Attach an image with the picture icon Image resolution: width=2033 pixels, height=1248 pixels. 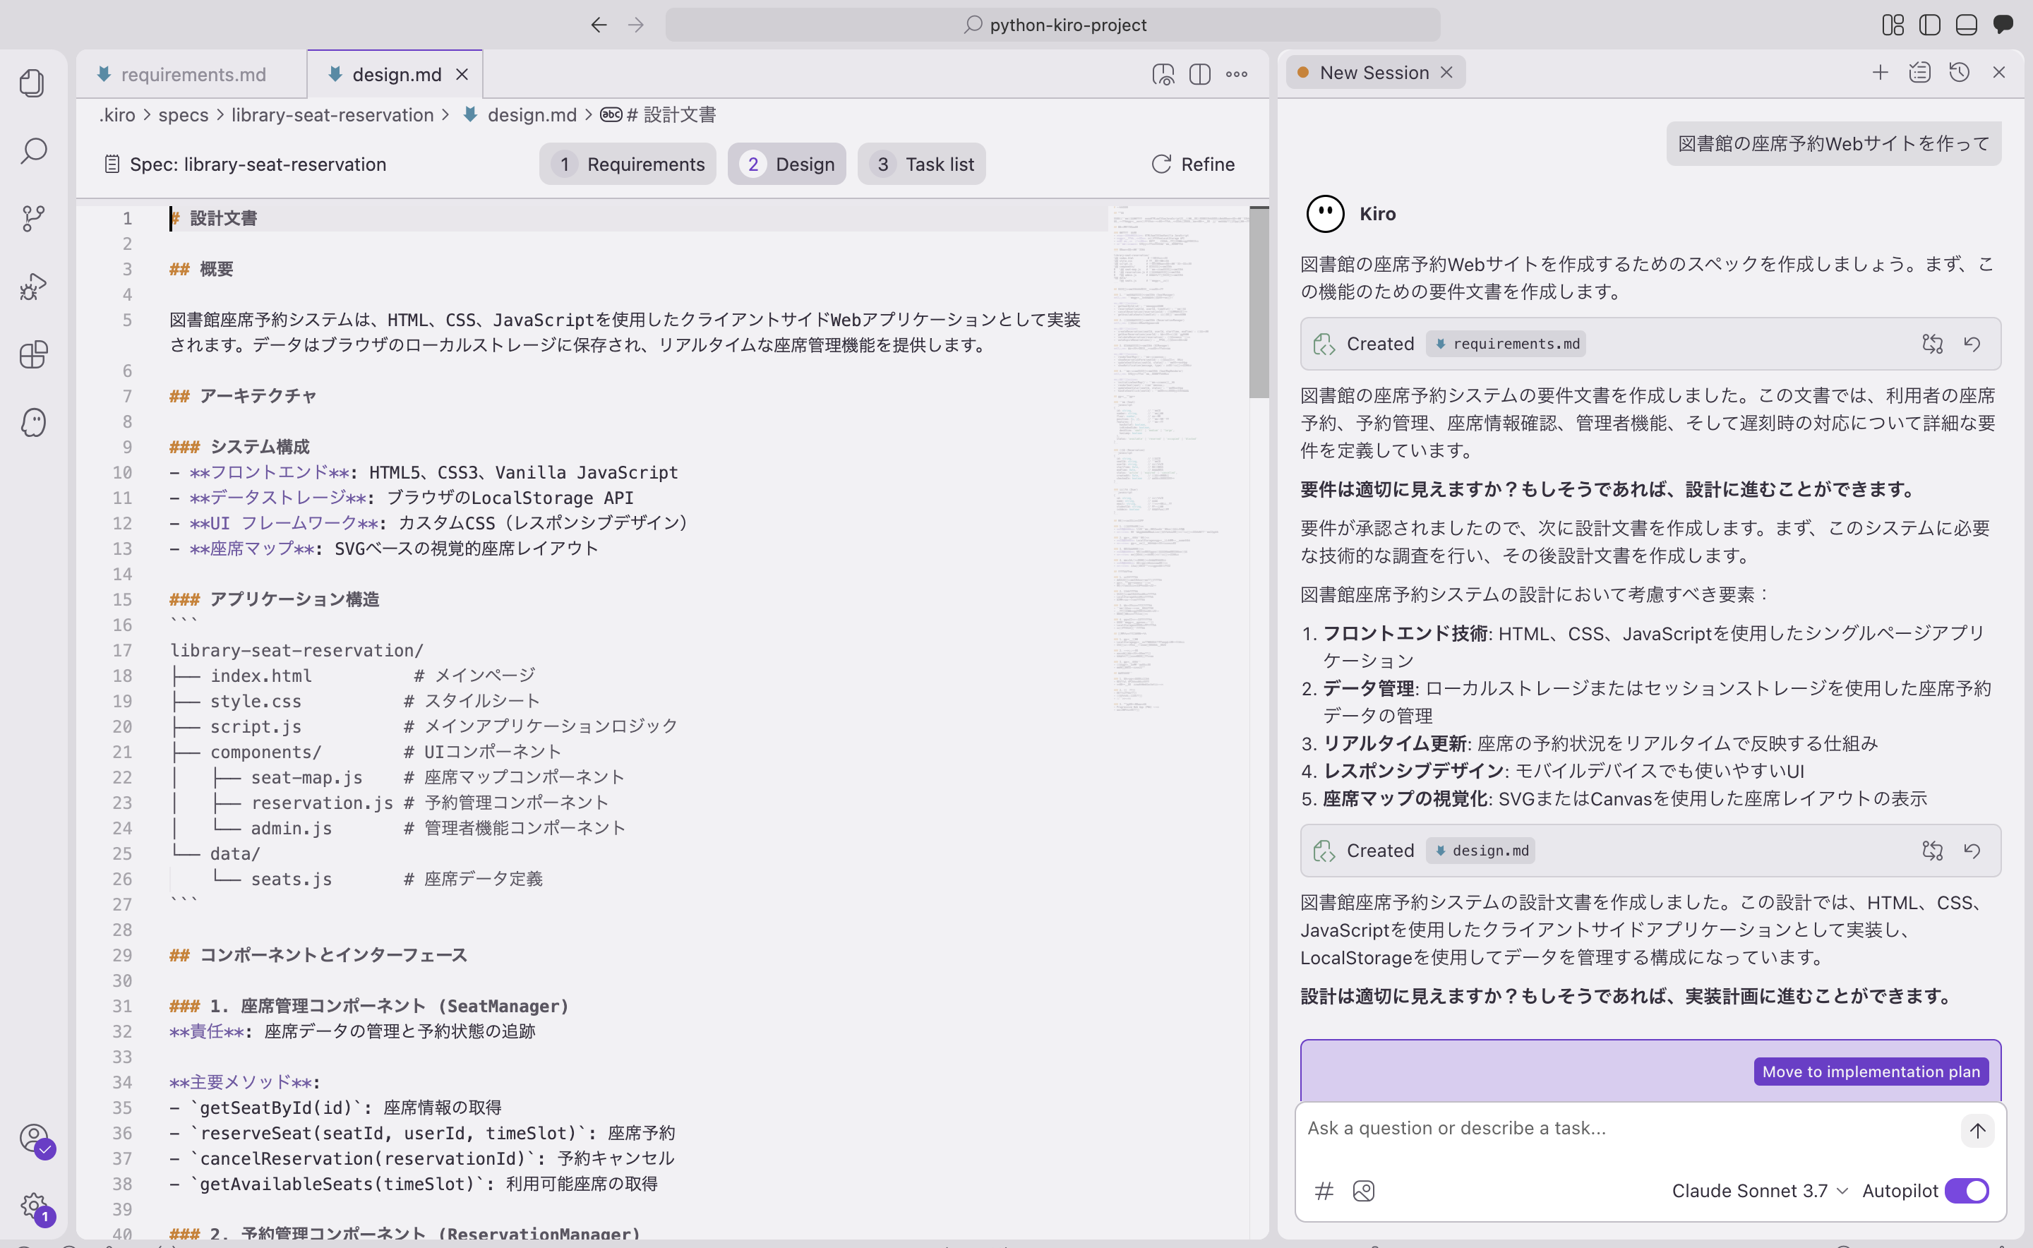(1364, 1191)
